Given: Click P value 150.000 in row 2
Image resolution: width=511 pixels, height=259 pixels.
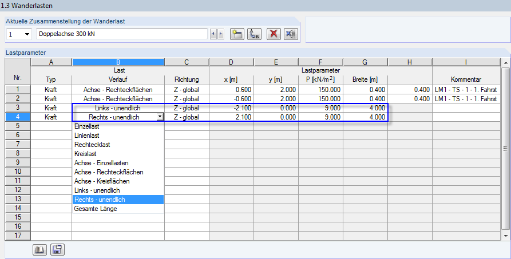Looking at the screenshot, I should (x=320, y=99).
